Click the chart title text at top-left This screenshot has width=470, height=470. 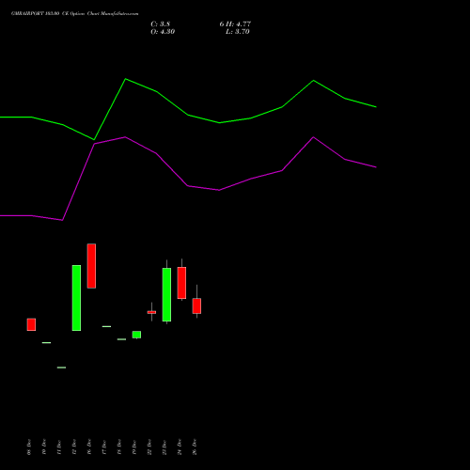click(x=74, y=14)
